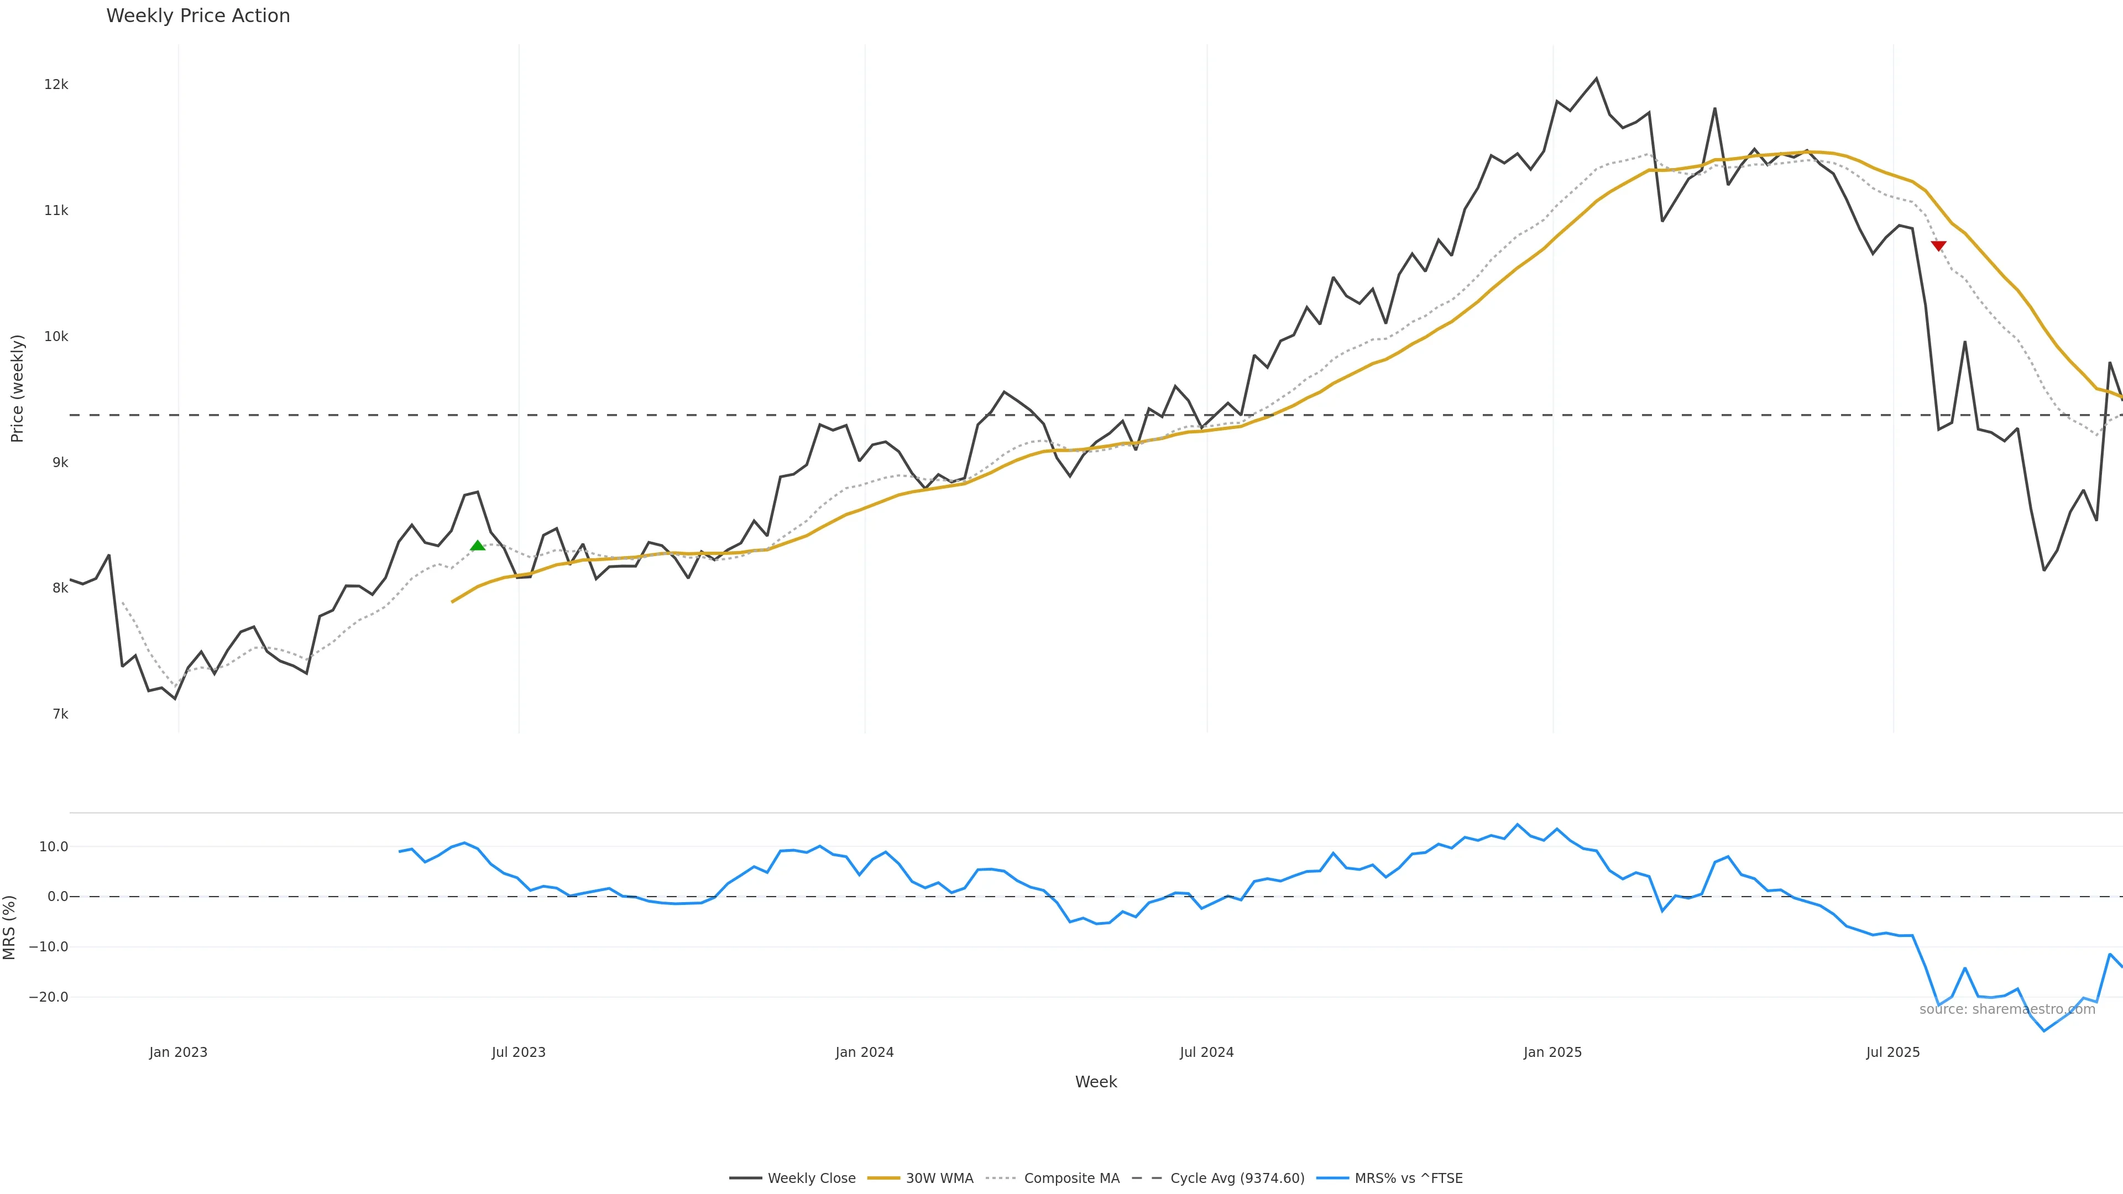Viewport: 2123px width, 1194px height.
Task: Click the Jul 2025 x-axis label
Action: click(x=1893, y=1052)
